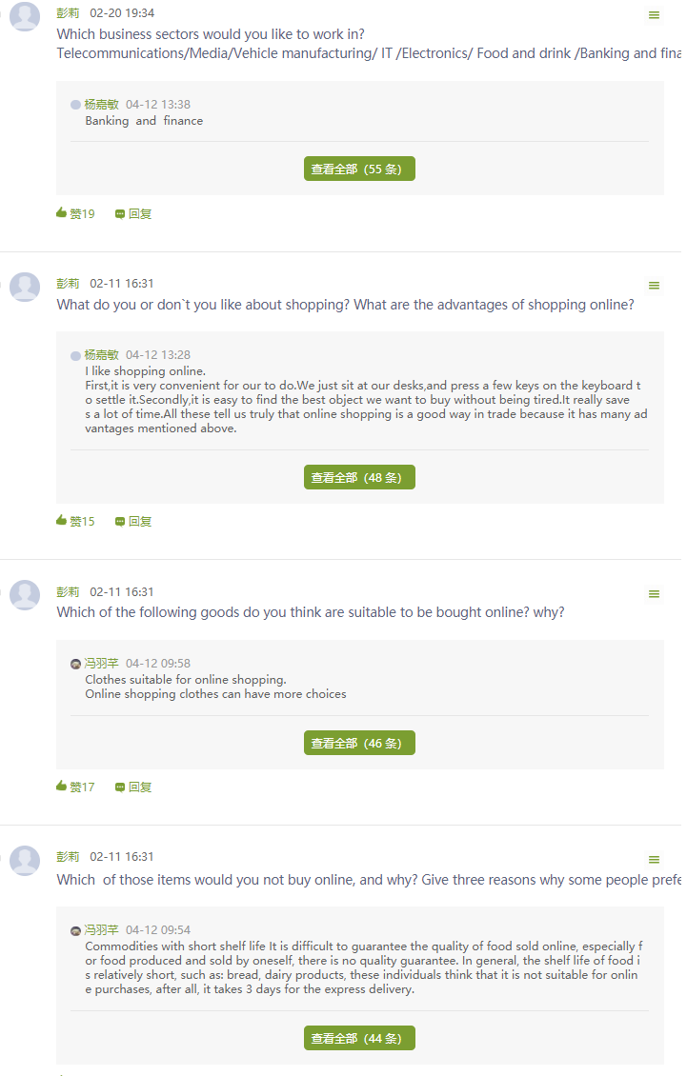Click 冯羽芊's small avatar on shelf life reply
Screen dimensions: 687x1076
(75, 930)
